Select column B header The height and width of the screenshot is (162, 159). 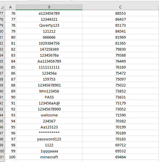[49, 7]
